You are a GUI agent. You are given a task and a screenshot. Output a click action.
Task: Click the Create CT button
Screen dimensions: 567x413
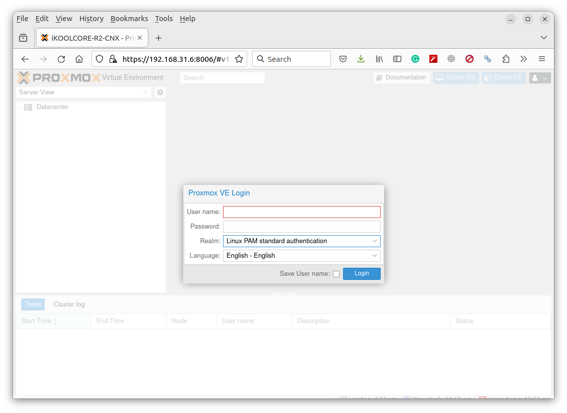[503, 78]
